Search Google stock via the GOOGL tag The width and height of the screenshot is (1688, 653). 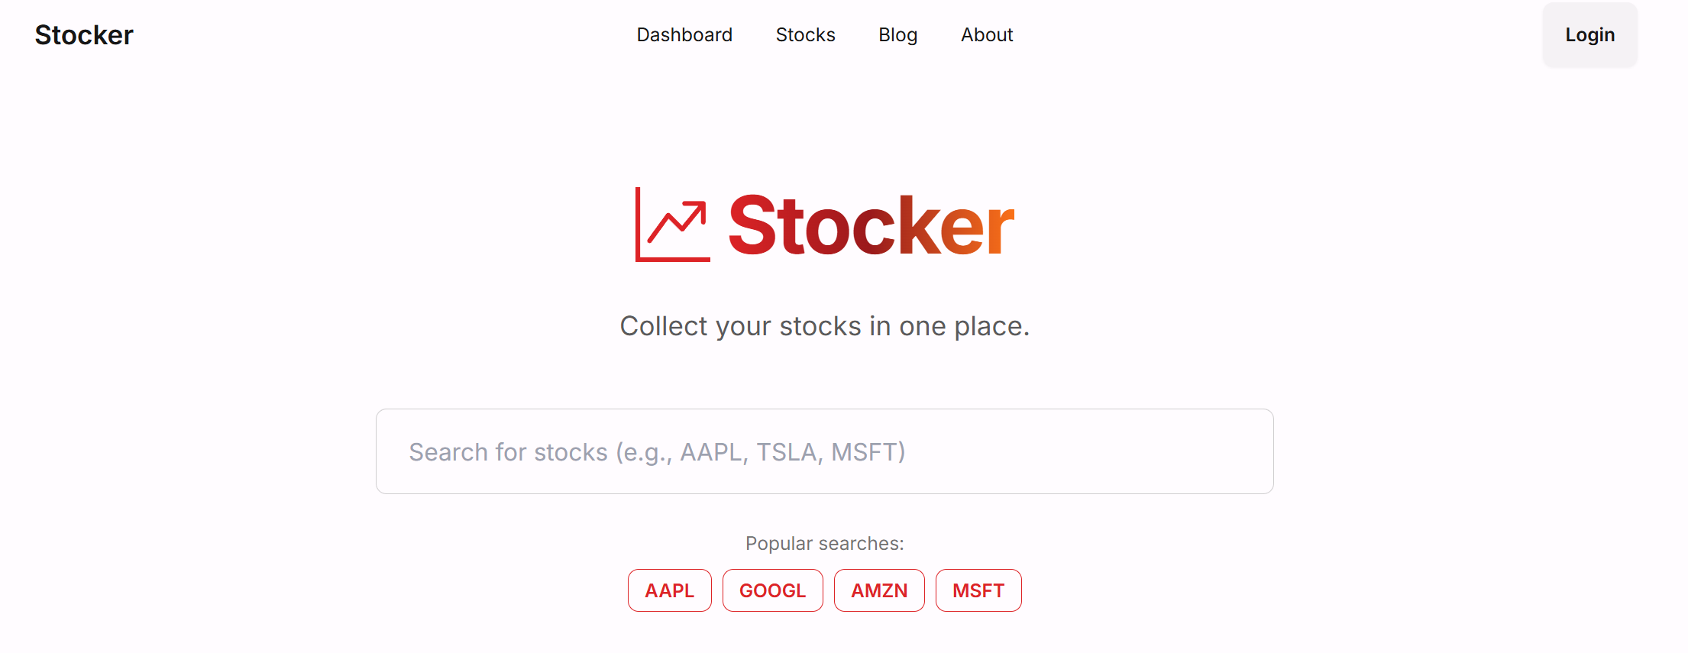772,590
